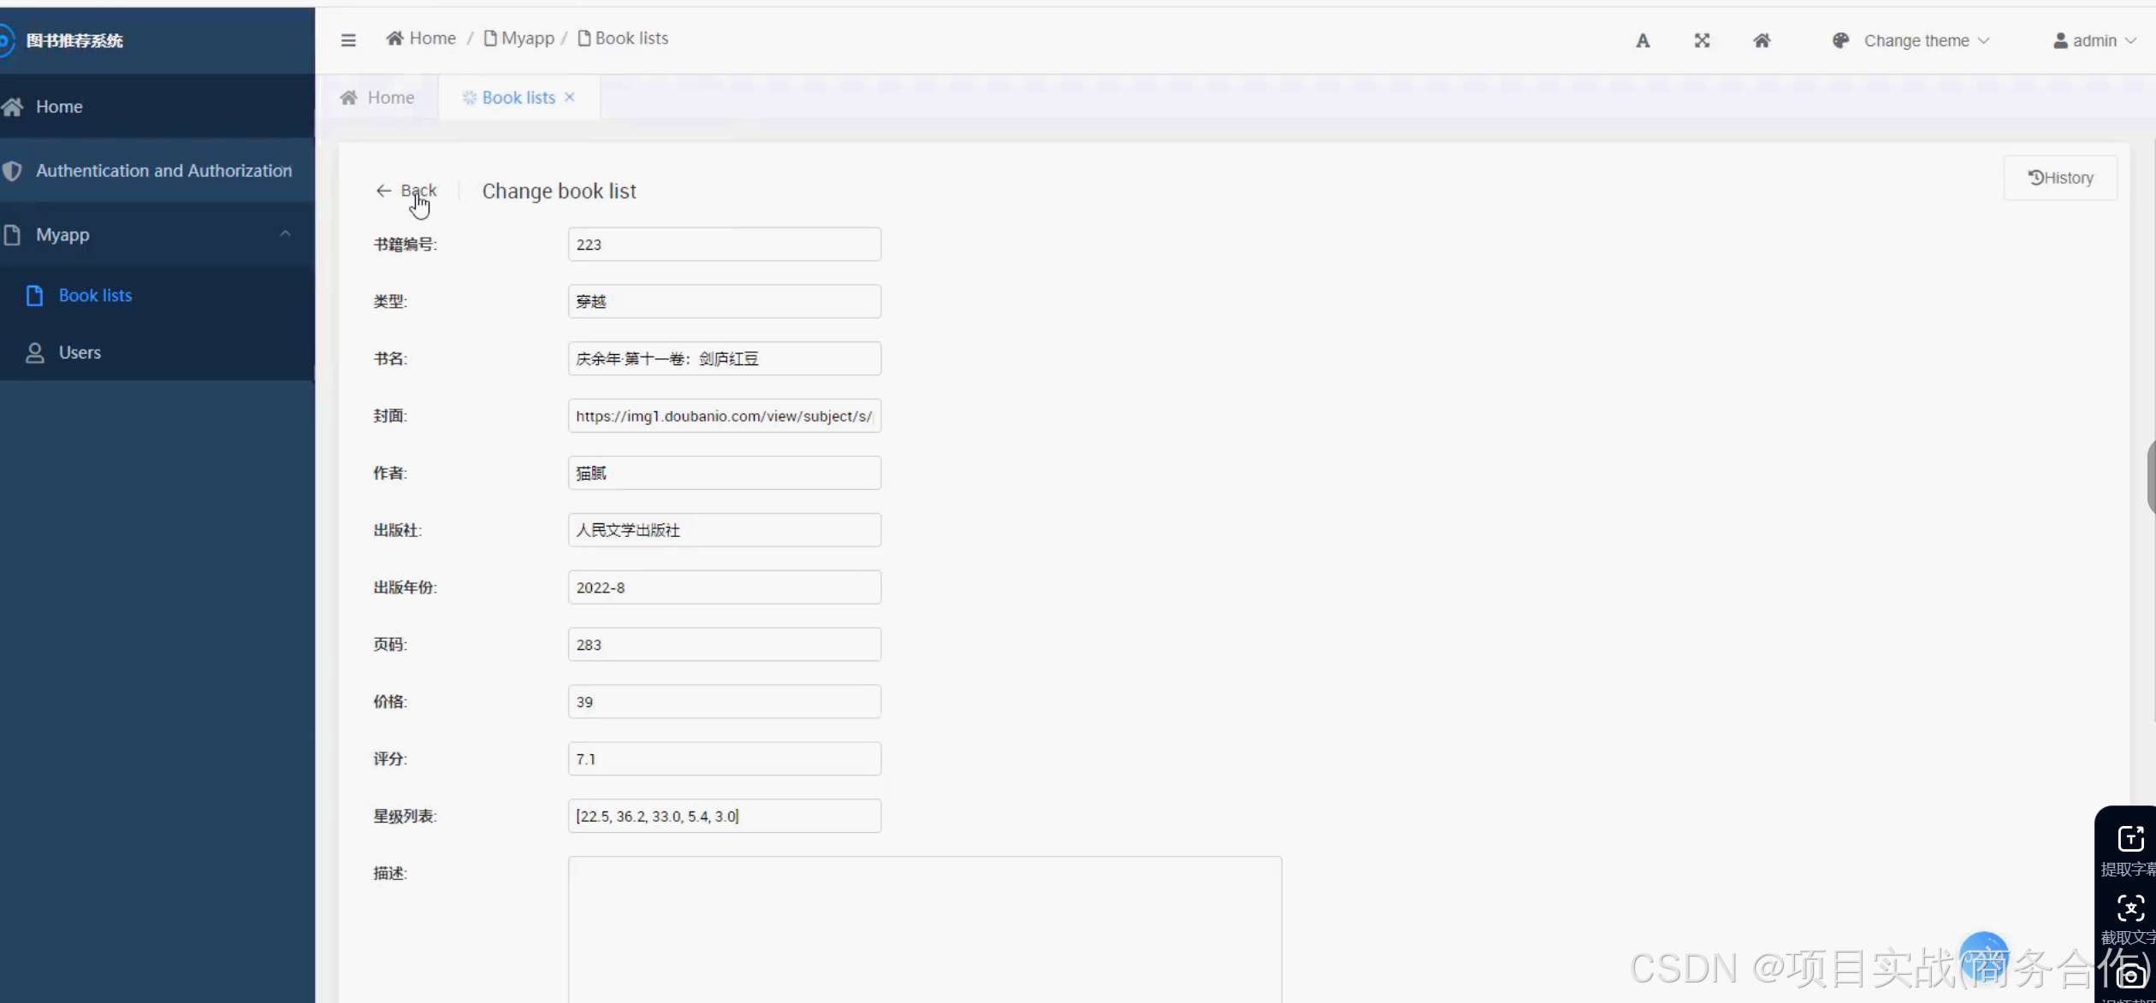Select Book lists in sidebar
Image resolution: width=2156 pixels, height=1003 pixels.
coord(95,296)
